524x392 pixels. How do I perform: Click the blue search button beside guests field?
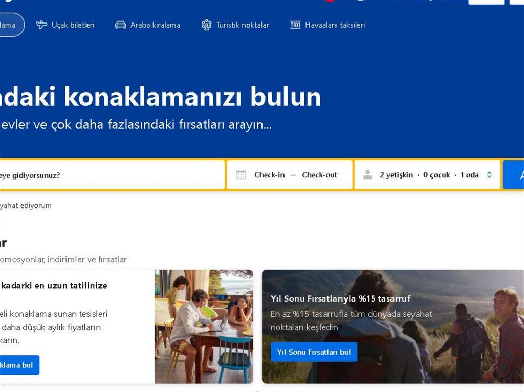[x=513, y=175]
